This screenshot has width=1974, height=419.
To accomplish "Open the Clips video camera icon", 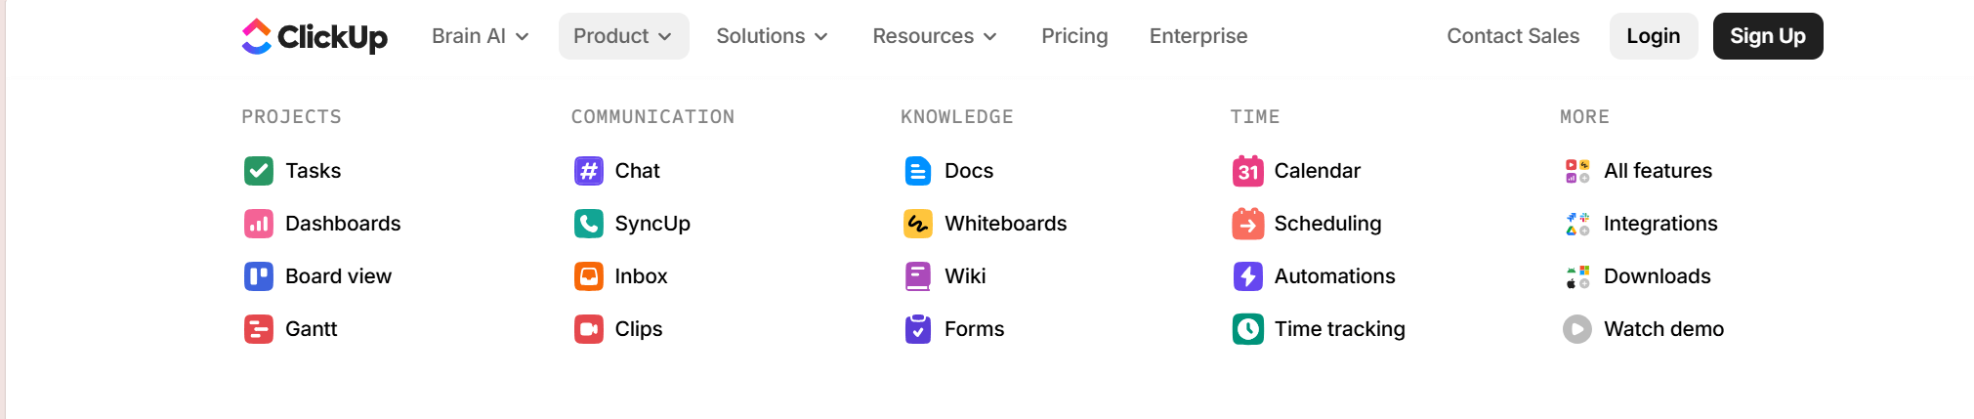I will tap(588, 329).
